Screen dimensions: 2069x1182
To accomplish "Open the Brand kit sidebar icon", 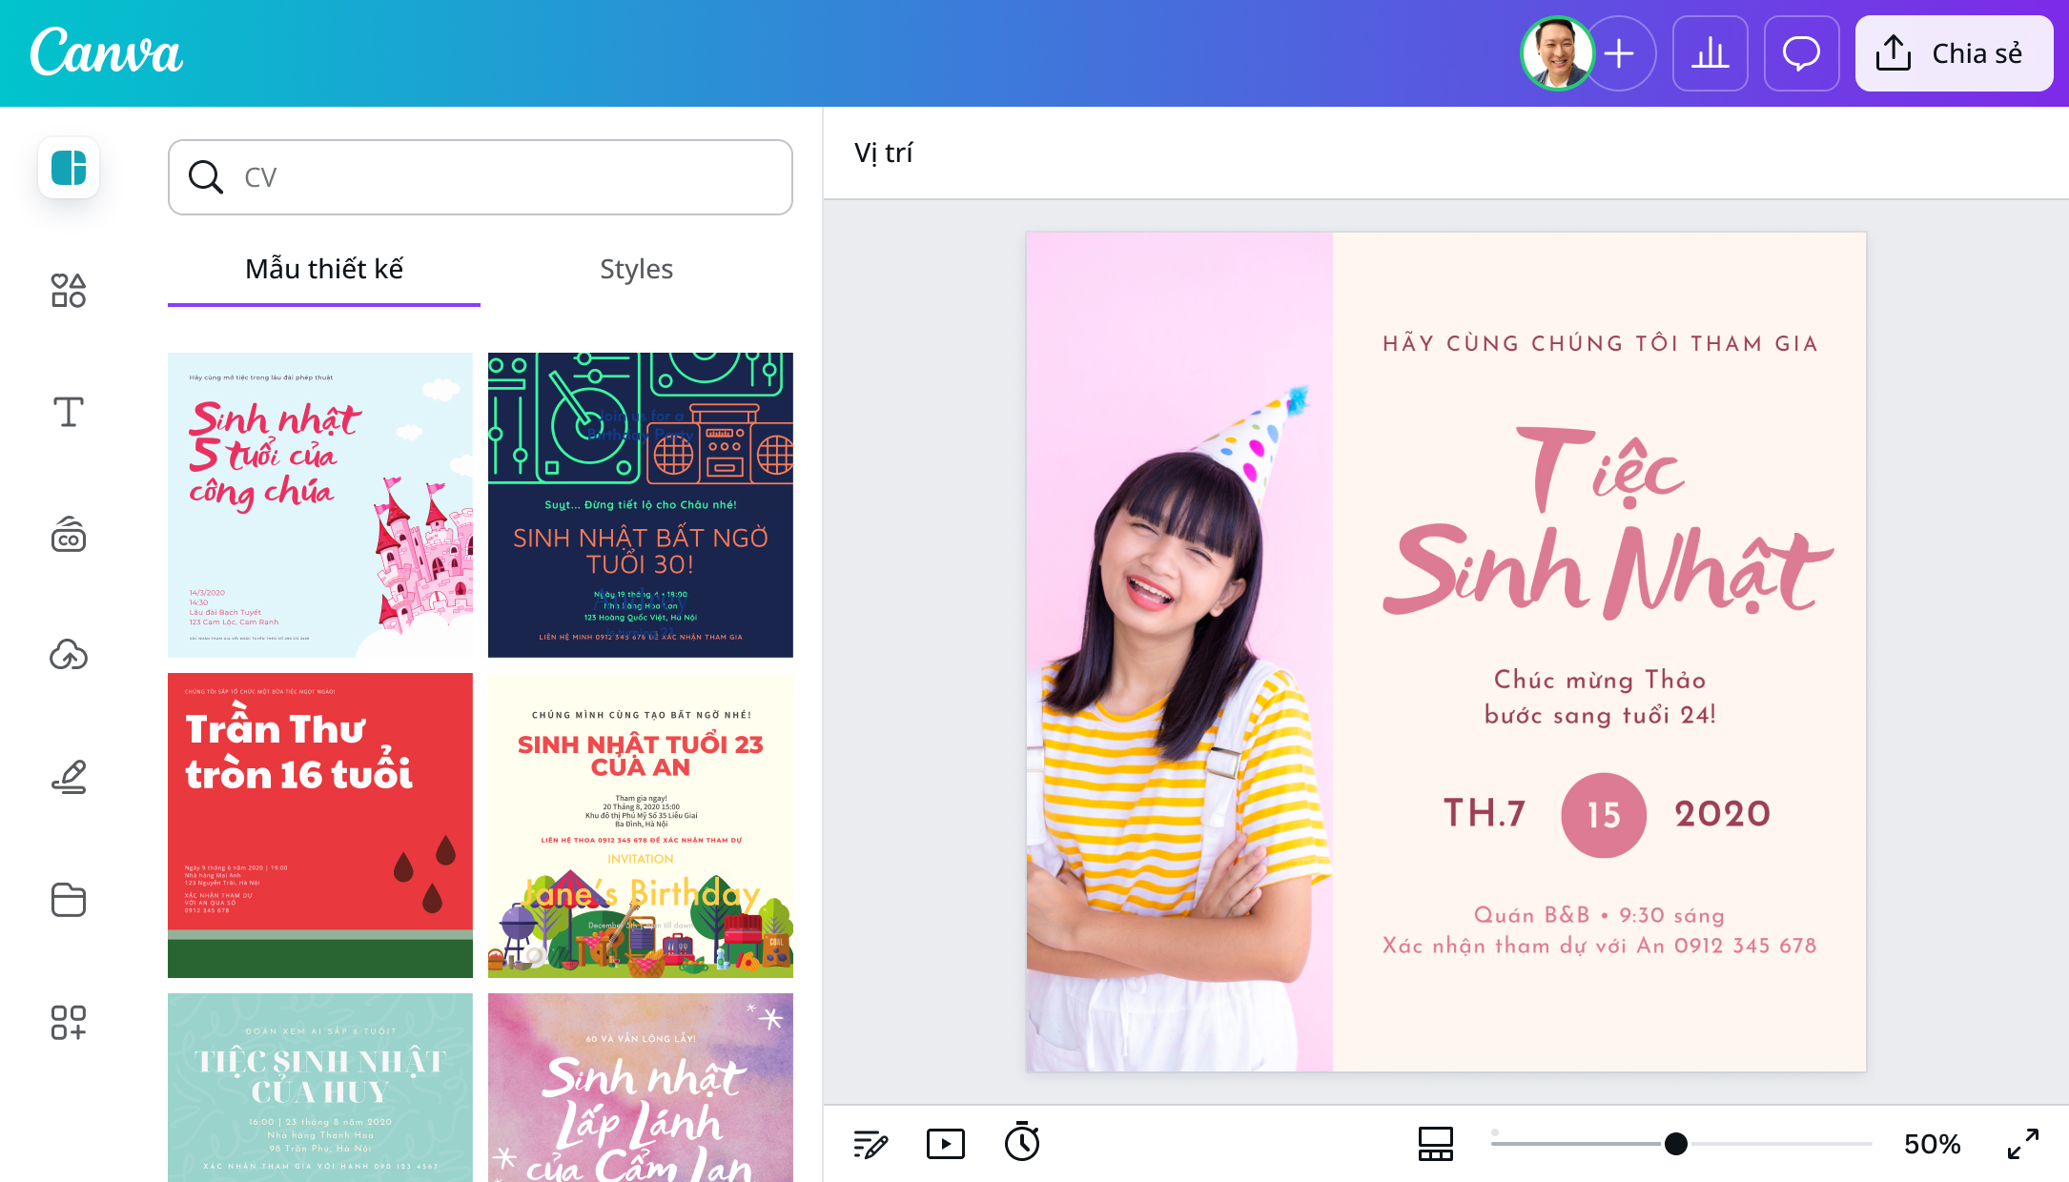I will (69, 535).
